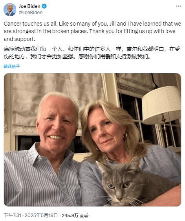Open the attached photo in the post
The width and height of the screenshot is (185, 221).
coord(92,140)
